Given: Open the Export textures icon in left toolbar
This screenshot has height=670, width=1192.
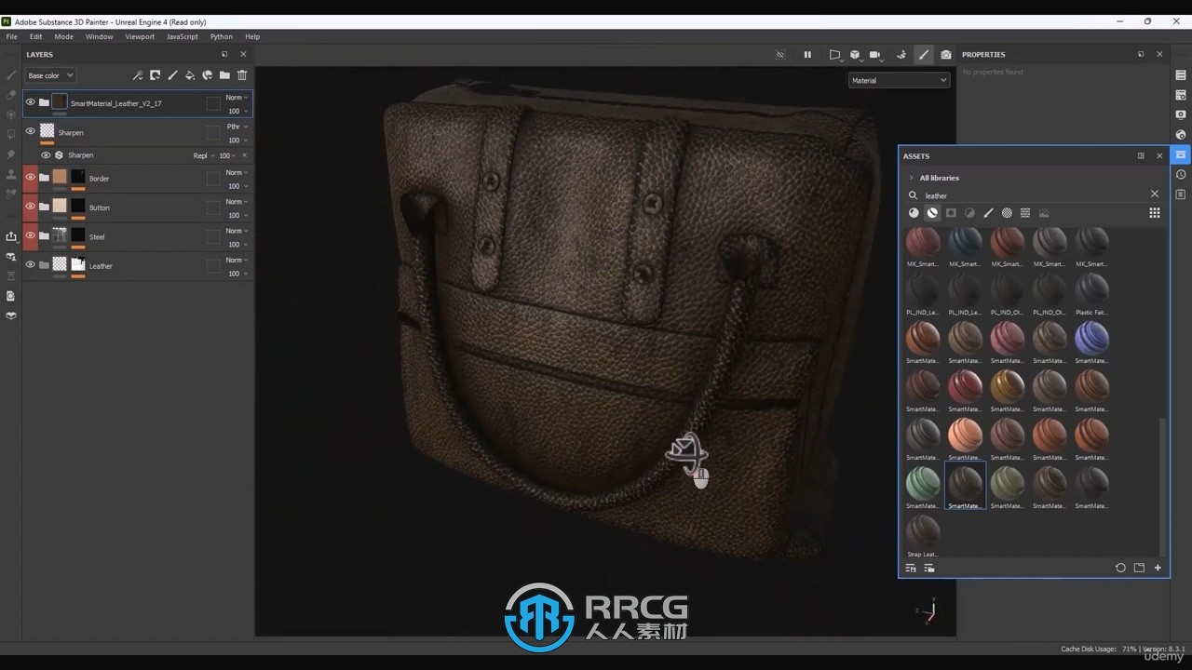Looking at the screenshot, I should 11,236.
